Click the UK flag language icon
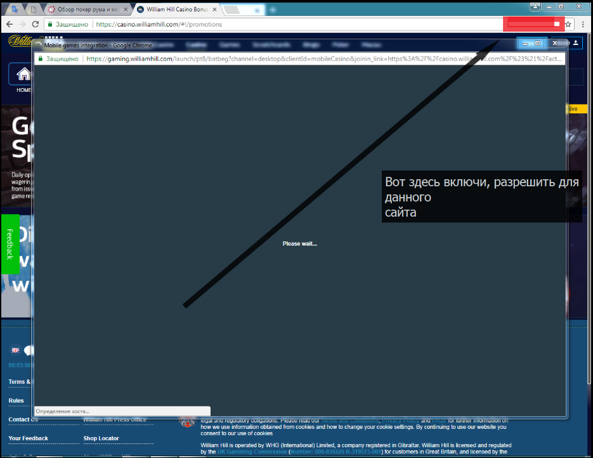Image resolution: width=593 pixels, height=458 pixels. [15, 350]
